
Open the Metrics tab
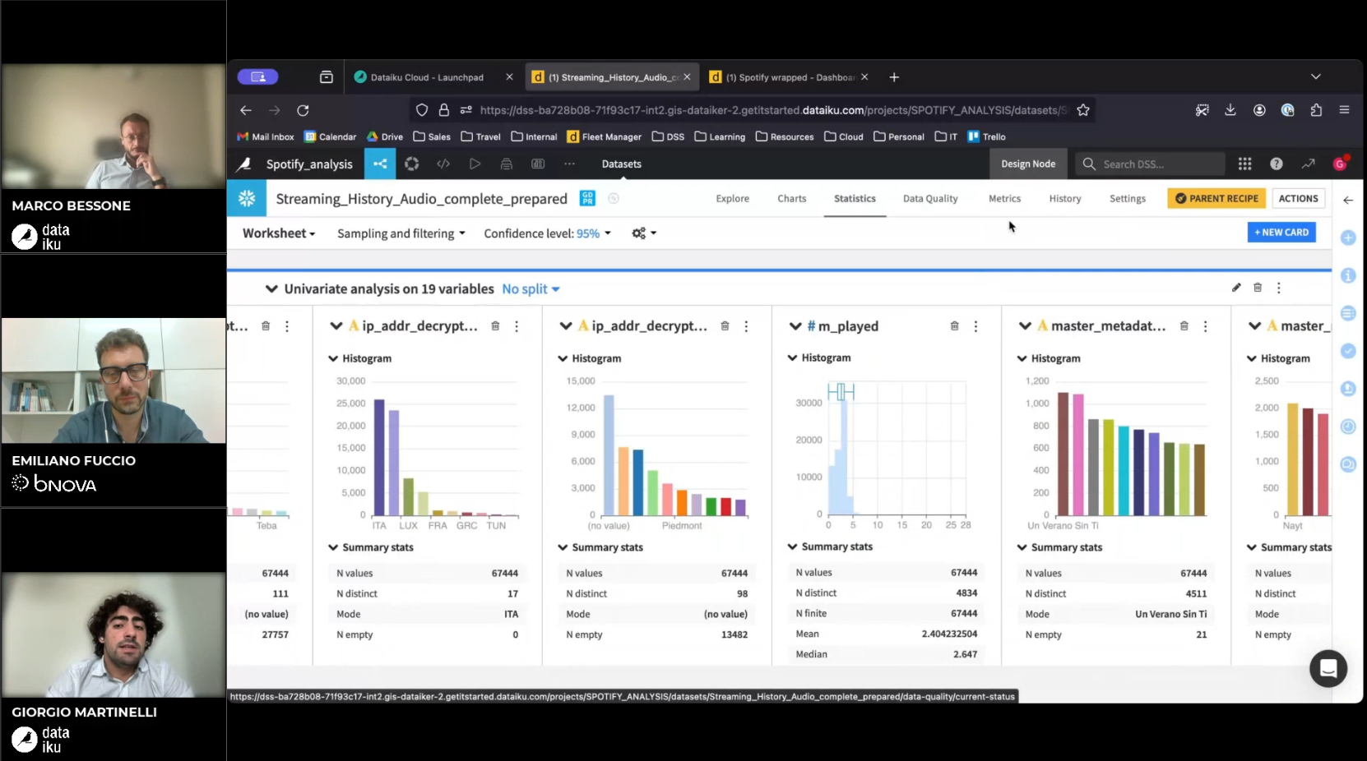point(1004,199)
